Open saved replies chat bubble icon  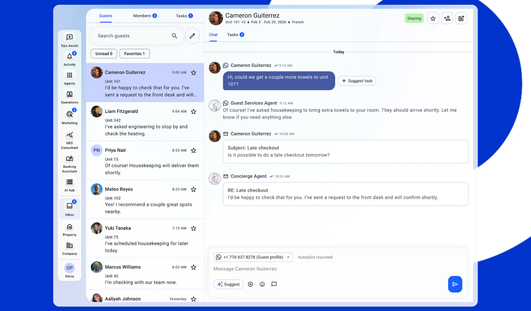coord(274,284)
